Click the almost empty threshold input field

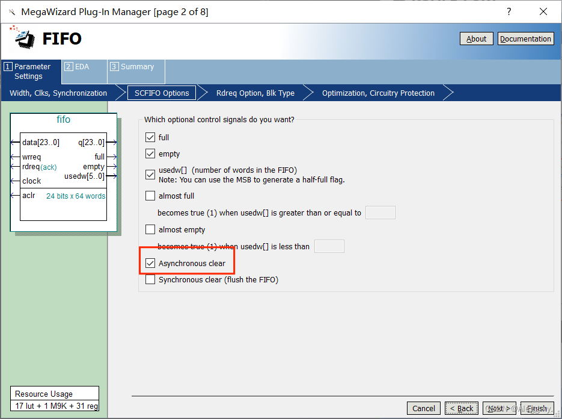click(x=329, y=246)
